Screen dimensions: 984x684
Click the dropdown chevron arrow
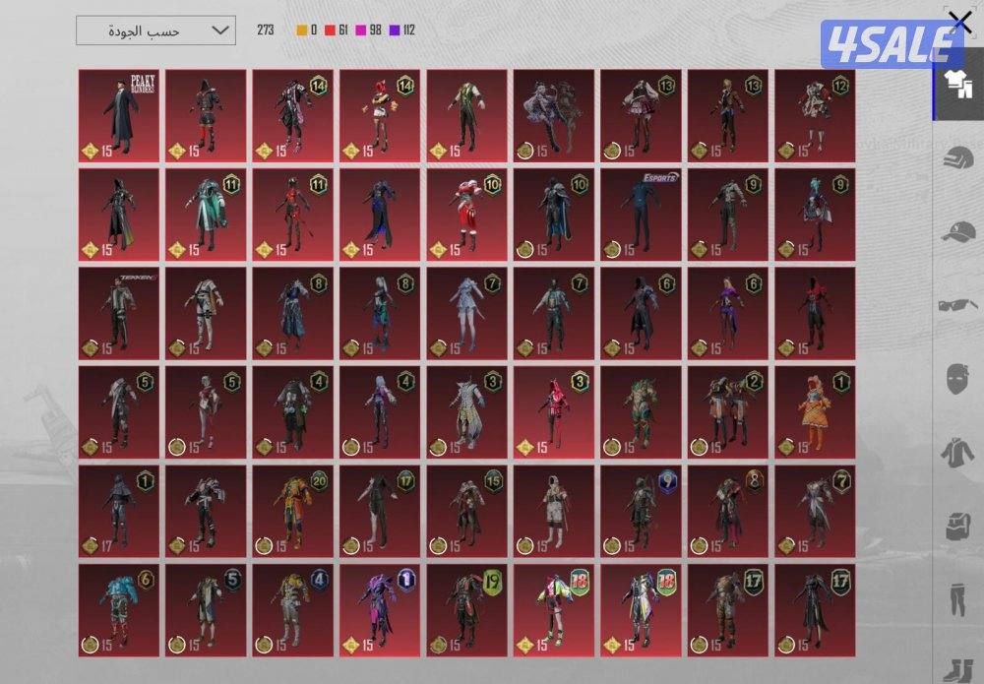(x=219, y=31)
